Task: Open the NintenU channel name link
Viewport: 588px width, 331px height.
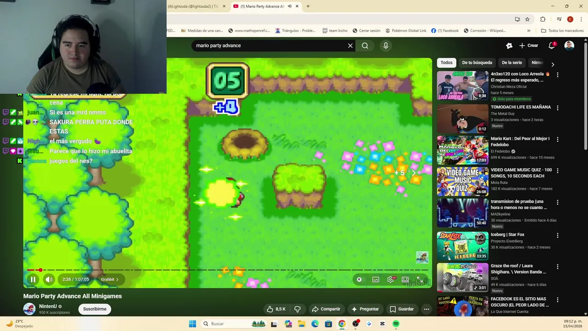Action: [x=48, y=306]
